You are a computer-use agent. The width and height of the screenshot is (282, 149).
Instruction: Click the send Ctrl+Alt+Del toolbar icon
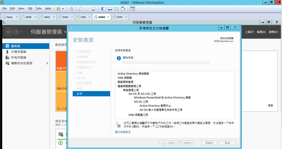point(71,9)
